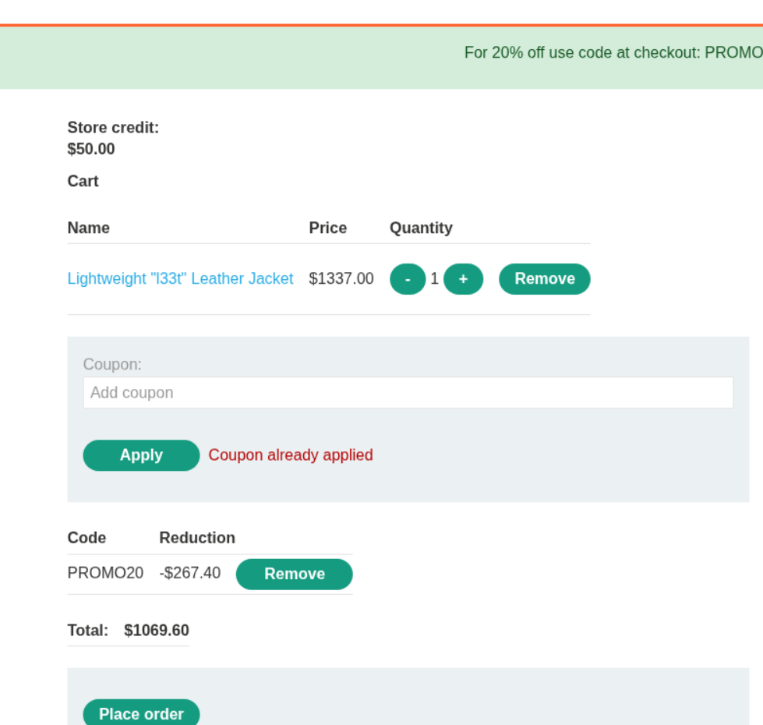The image size is (763, 725).
Task: Click the -$267.40 reduction amount
Action: (x=190, y=574)
